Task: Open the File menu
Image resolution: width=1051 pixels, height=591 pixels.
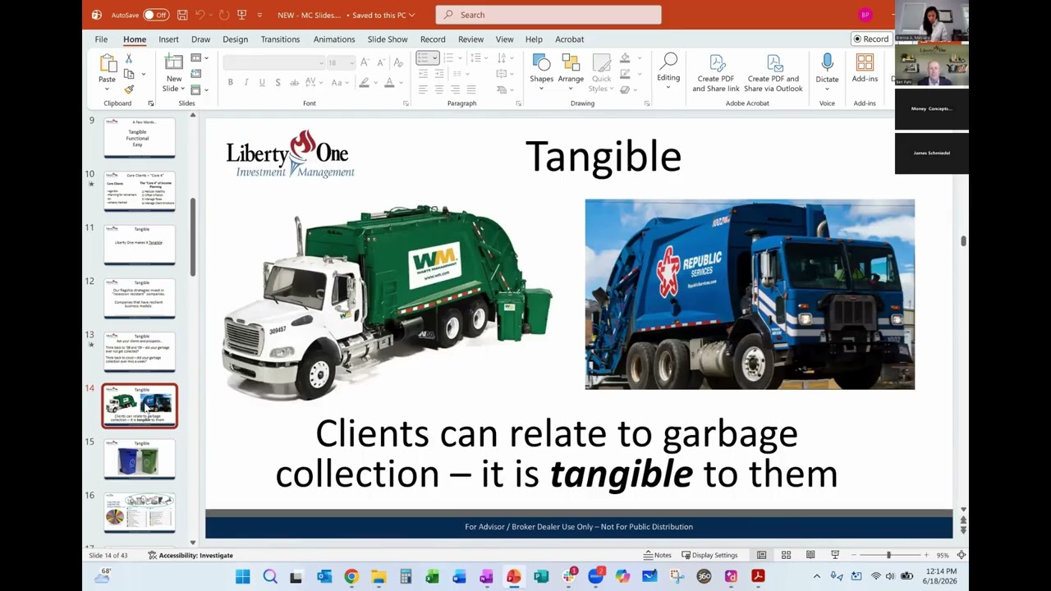Action: (x=101, y=39)
